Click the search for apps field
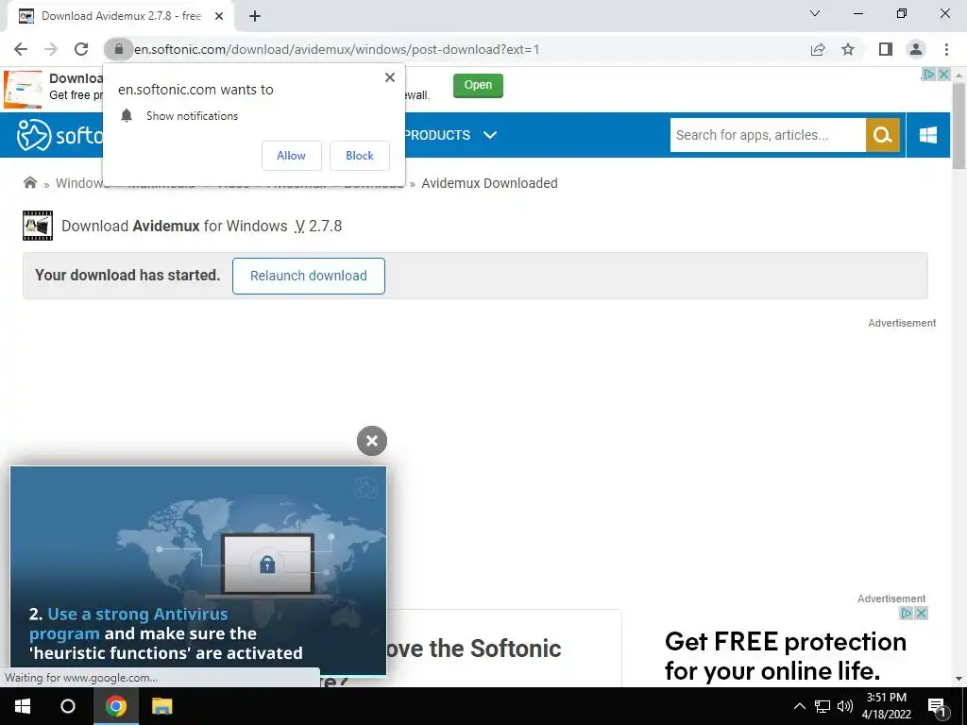The image size is (967, 725). coord(768,135)
